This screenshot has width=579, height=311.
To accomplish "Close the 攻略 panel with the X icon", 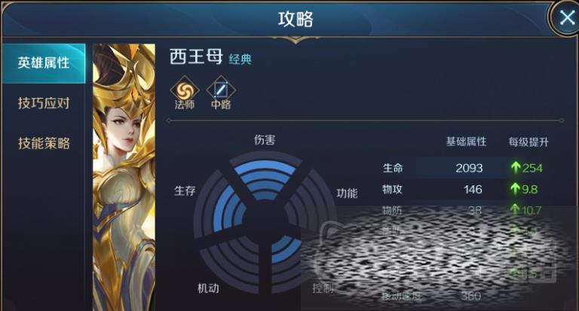I will pyautogui.click(x=567, y=17).
